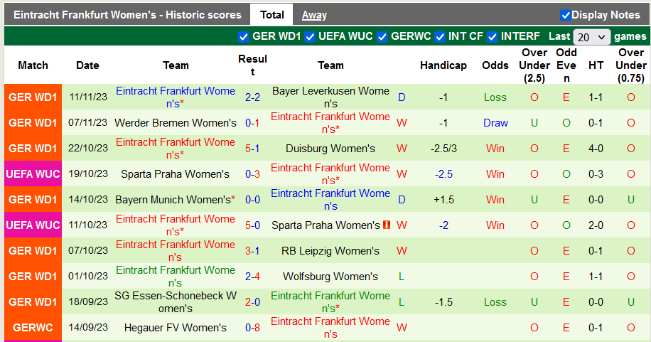Click the 0-8 score against Hegauer FV

click(x=252, y=328)
